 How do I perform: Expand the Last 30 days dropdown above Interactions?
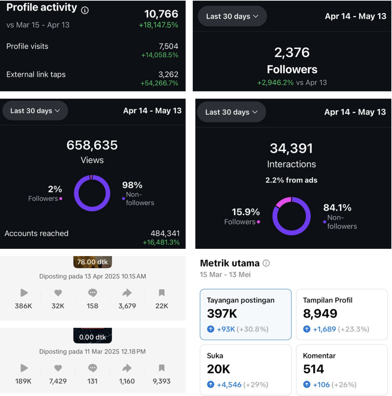[x=232, y=112]
